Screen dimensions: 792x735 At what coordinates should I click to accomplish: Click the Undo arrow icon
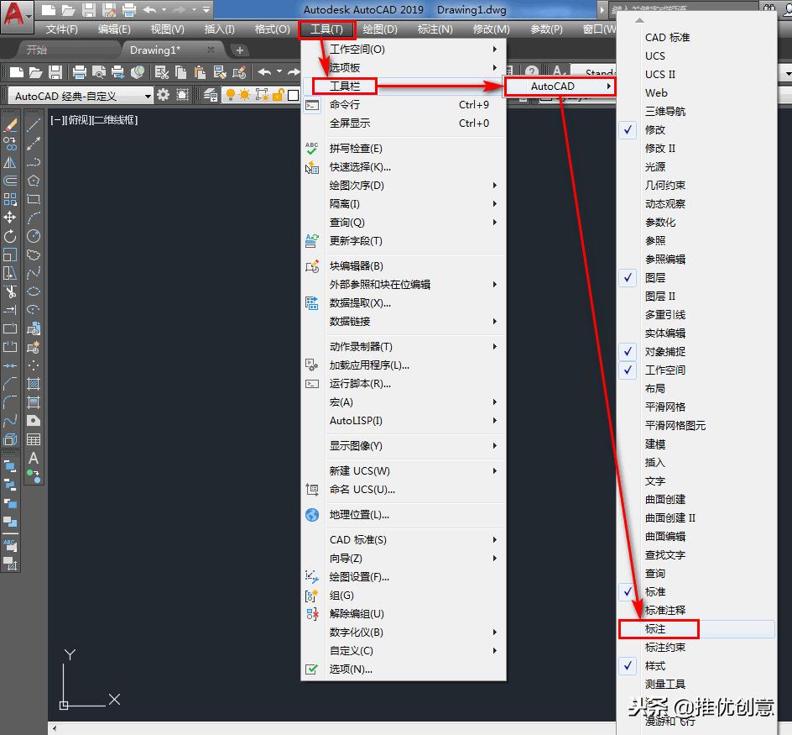pyautogui.click(x=151, y=9)
